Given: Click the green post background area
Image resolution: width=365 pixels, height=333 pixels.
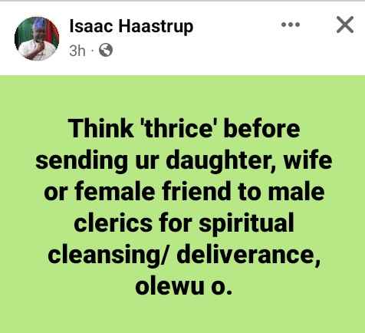Looking at the screenshot, I should (182, 203).
